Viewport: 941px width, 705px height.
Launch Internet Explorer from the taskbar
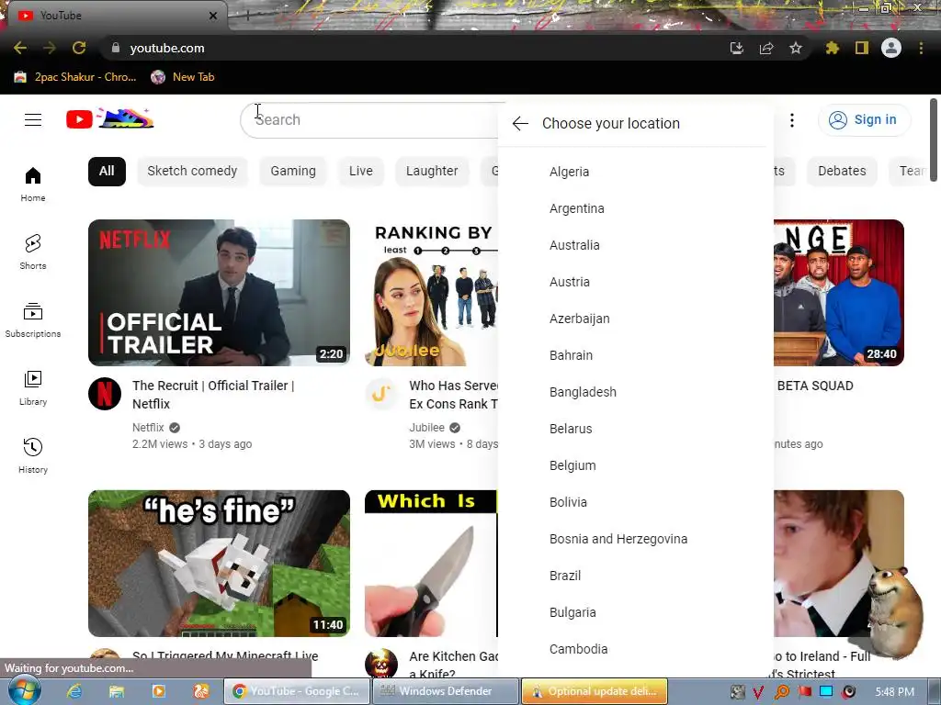[74, 691]
